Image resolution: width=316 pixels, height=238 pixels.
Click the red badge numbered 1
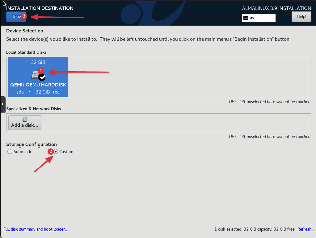(40, 71)
